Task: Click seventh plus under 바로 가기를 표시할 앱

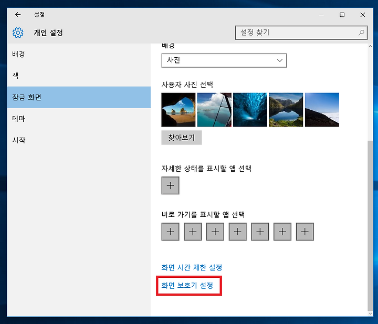Action: 305,232
